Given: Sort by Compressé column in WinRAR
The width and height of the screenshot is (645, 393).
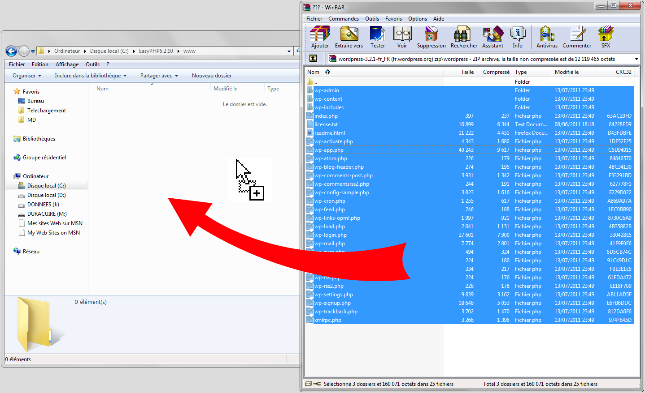Looking at the screenshot, I should coord(494,72).
